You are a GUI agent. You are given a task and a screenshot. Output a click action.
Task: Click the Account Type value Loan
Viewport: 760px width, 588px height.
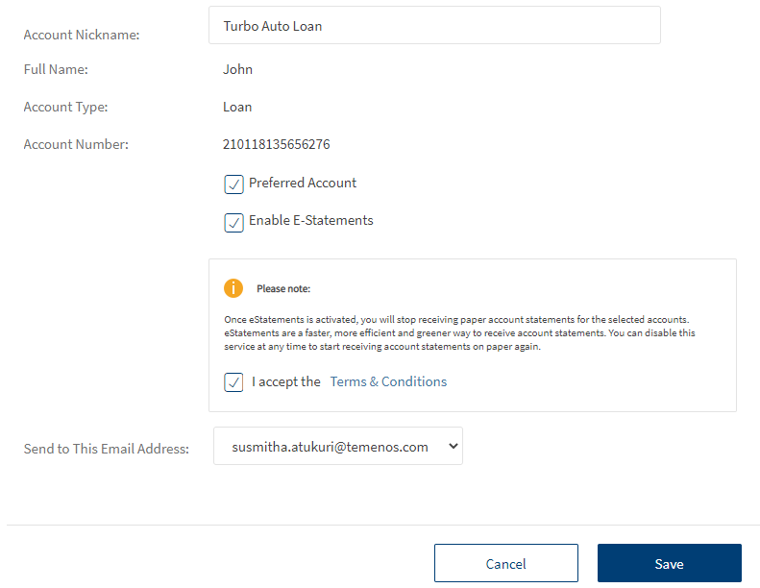point(237,108)
